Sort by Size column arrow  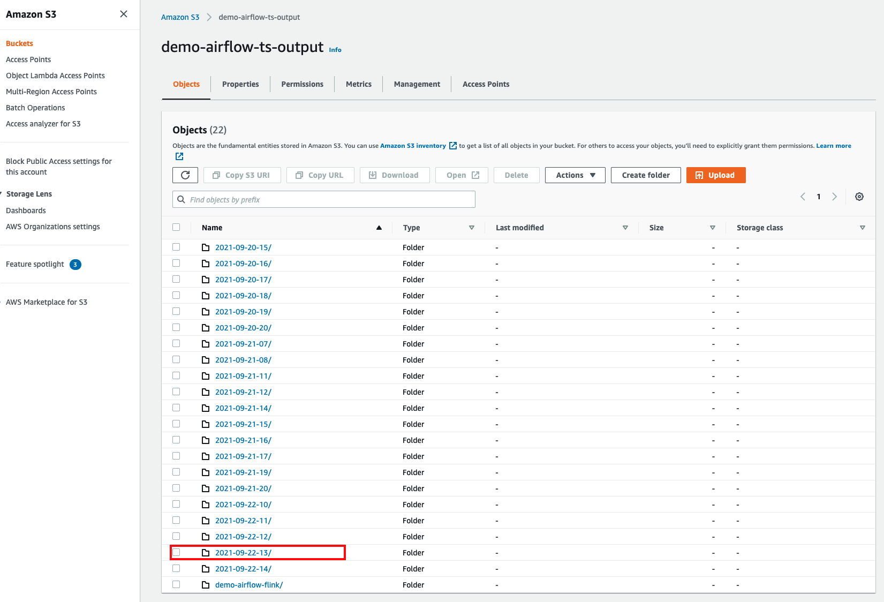coord(713,228)
